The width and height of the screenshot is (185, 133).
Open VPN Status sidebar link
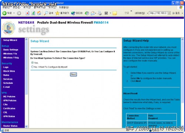[x=9, y=116]
